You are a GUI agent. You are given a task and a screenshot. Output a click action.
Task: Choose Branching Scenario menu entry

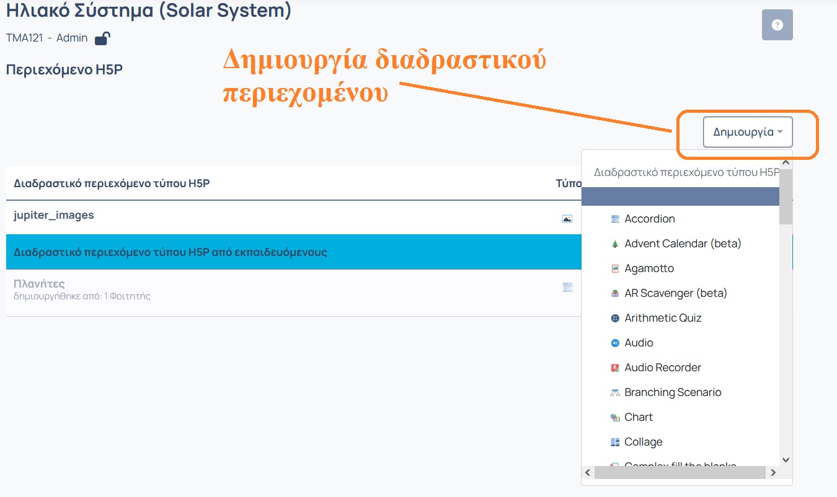click(x=673, y=392)
